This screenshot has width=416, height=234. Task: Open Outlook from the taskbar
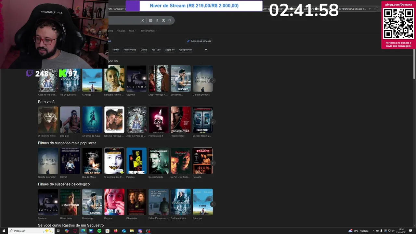[124, 231]
